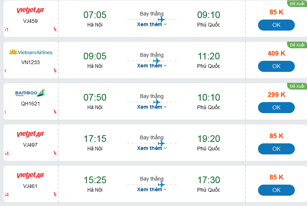307x206 pixels.
Task: Click the red seat icon beside flight QH1621
Action: coord(55,111)
